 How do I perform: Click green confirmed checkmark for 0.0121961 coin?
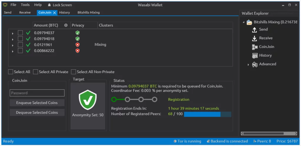point(28,45)
